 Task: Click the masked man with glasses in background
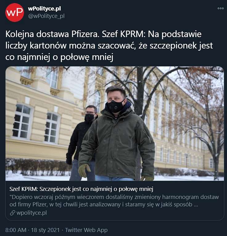tap(81, 141)
